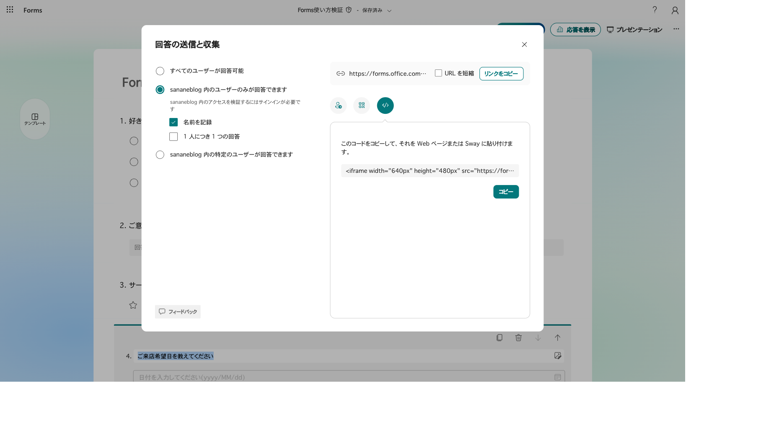Click the text このコードをコピーして description
The width and height of the screenshot is (761, 424).
pyautogui.click(x=427, y=148)
